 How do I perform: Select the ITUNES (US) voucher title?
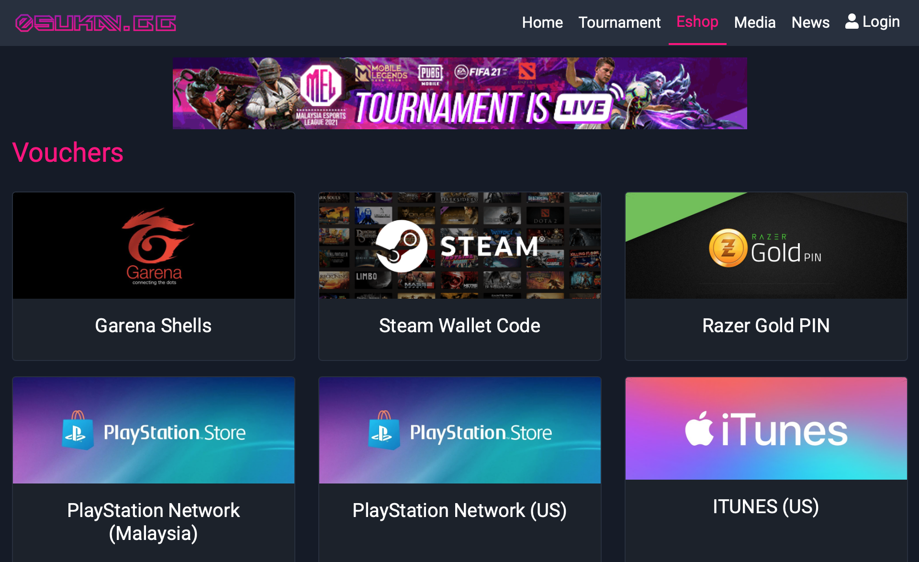pyautogui.click(x=766, y=506)
